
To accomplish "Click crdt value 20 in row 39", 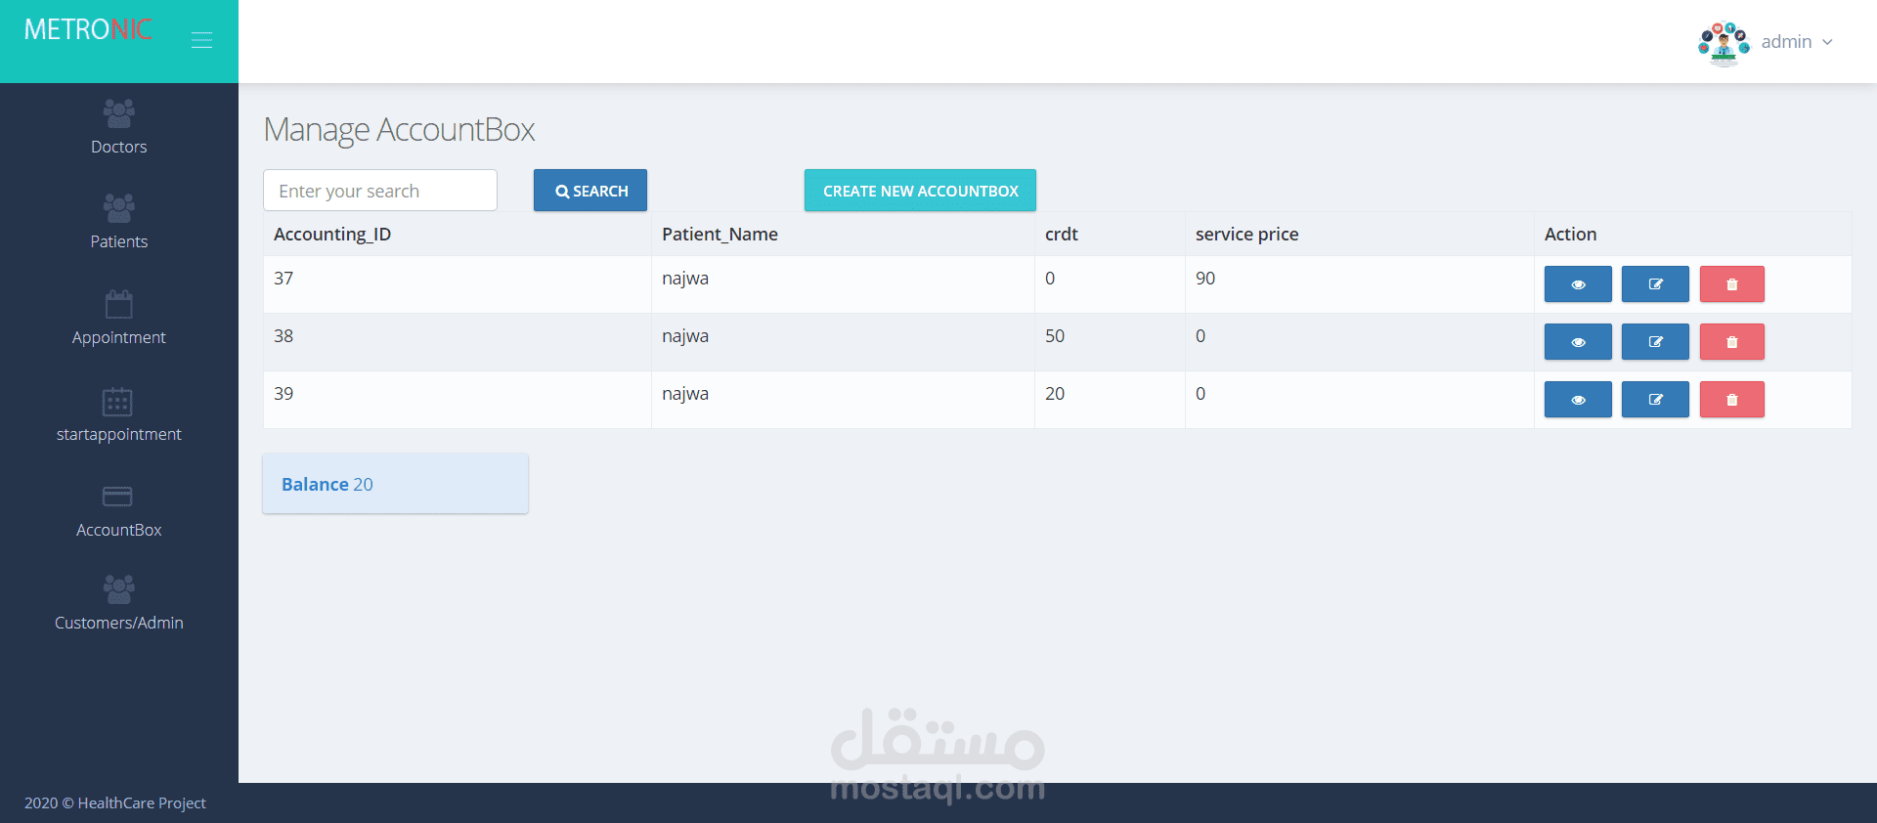I will point(1055,394).
